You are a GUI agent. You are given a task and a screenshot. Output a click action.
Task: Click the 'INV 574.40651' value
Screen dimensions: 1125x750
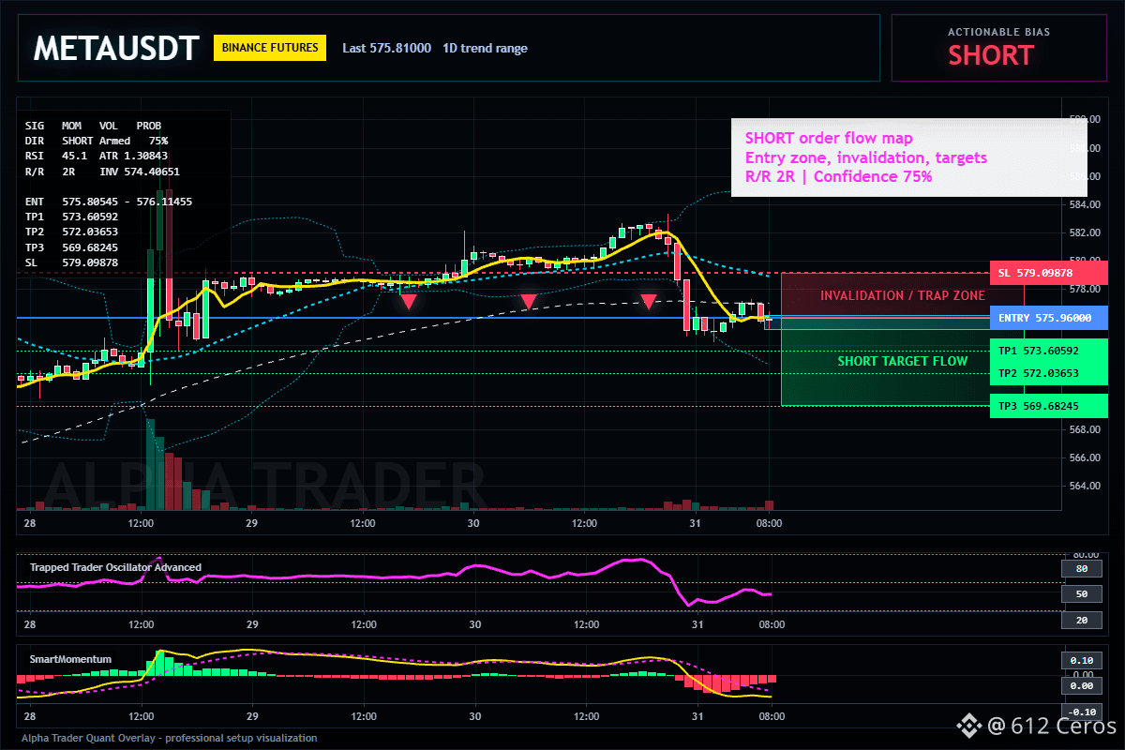point(140,172)
